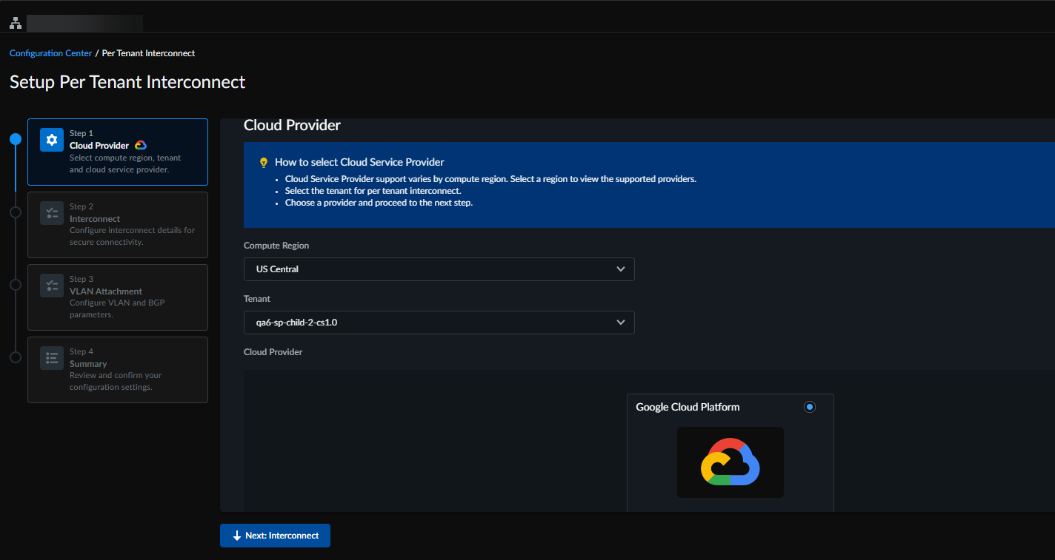Open the Configuration Center breadcrumb link
The image size is (1055, 560).
[50, 53]
